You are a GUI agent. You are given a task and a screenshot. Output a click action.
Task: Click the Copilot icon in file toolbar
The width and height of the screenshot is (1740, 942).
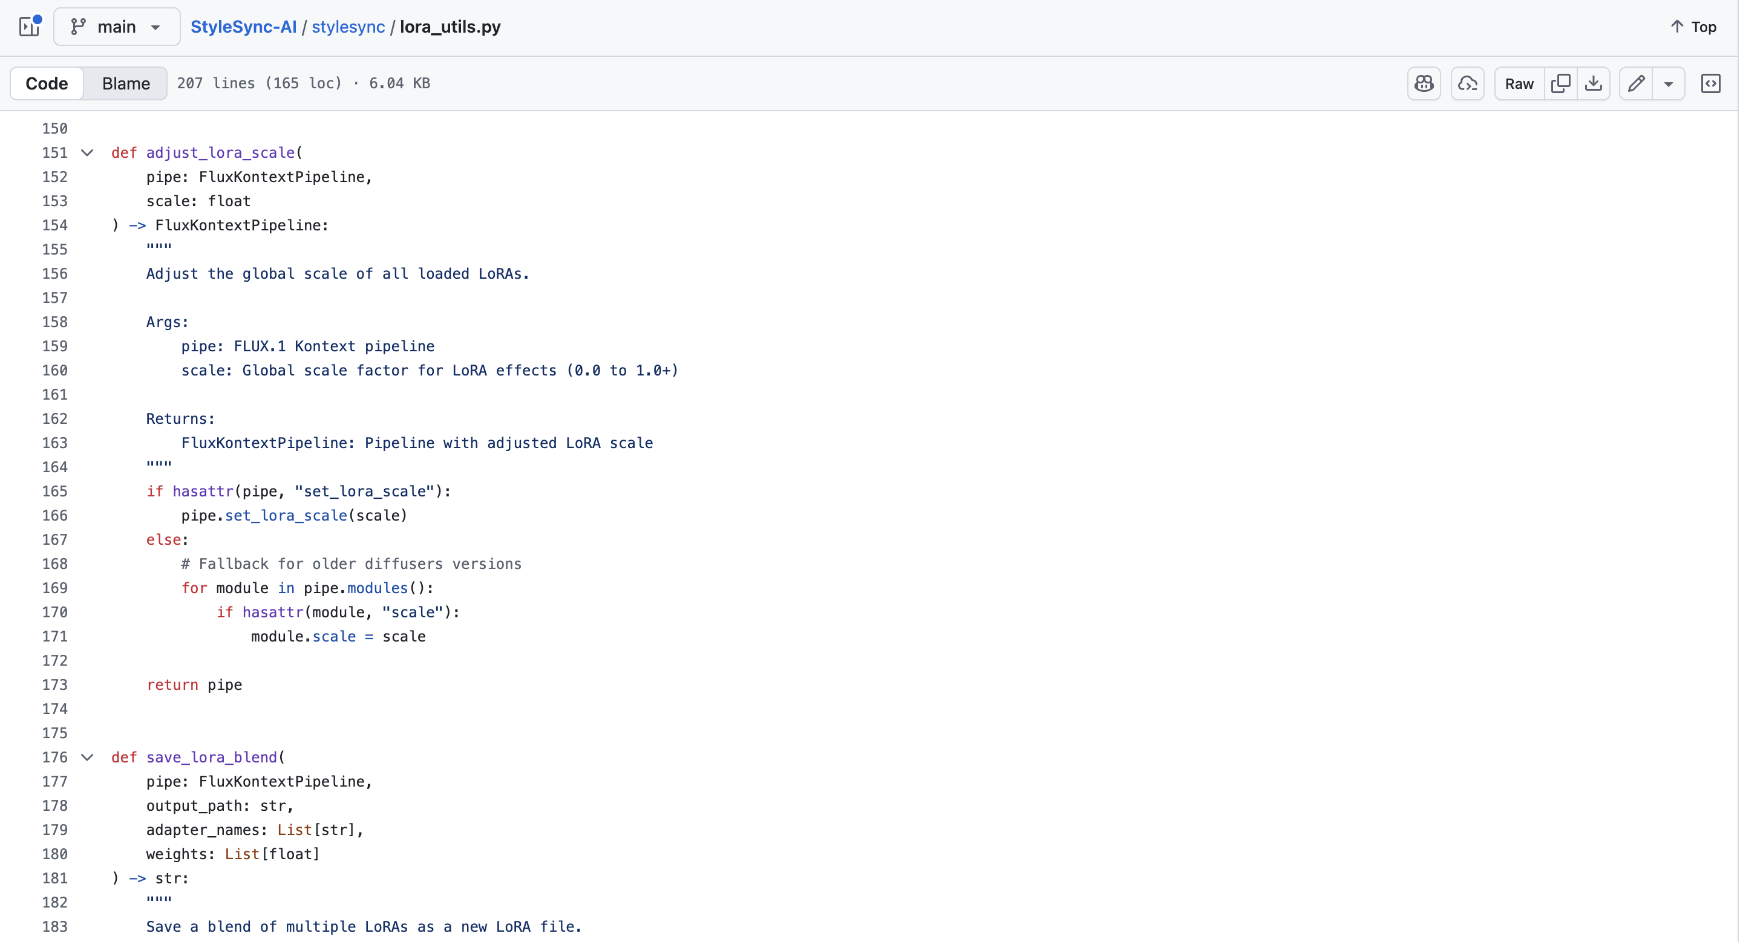pos(1424,83)
